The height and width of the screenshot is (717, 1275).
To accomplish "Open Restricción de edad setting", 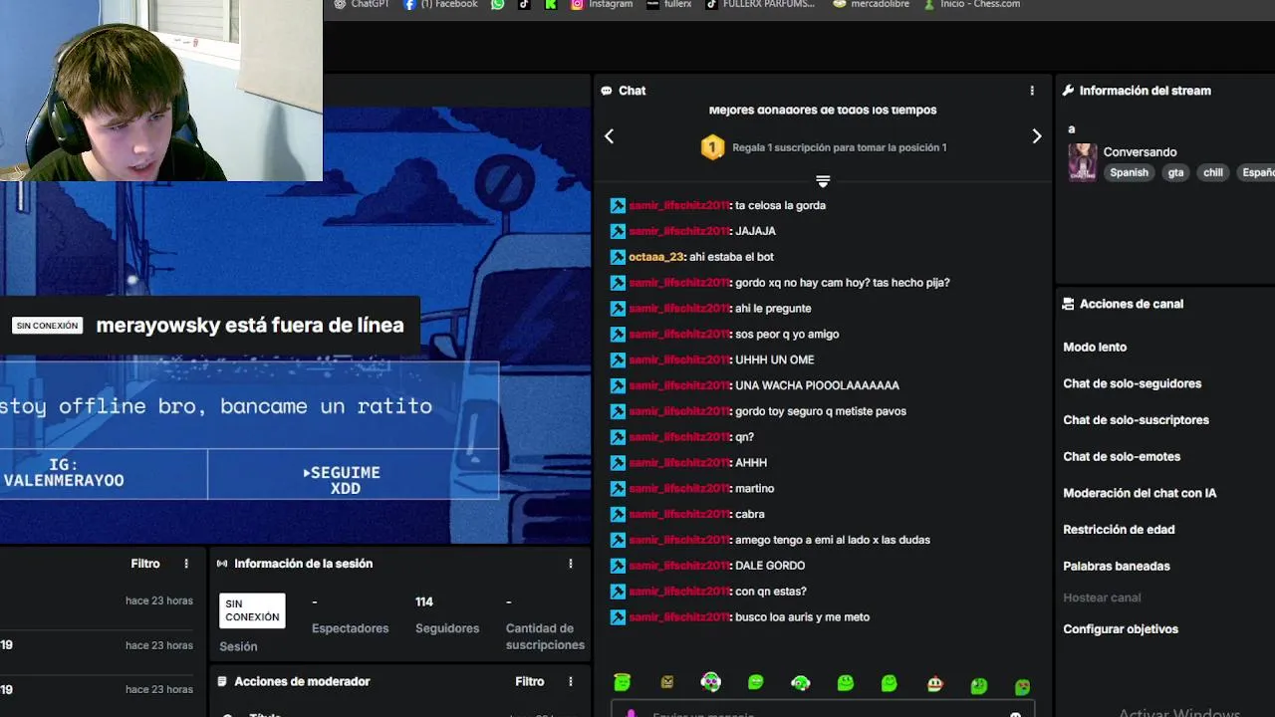I will click(x=1119, y=530).
